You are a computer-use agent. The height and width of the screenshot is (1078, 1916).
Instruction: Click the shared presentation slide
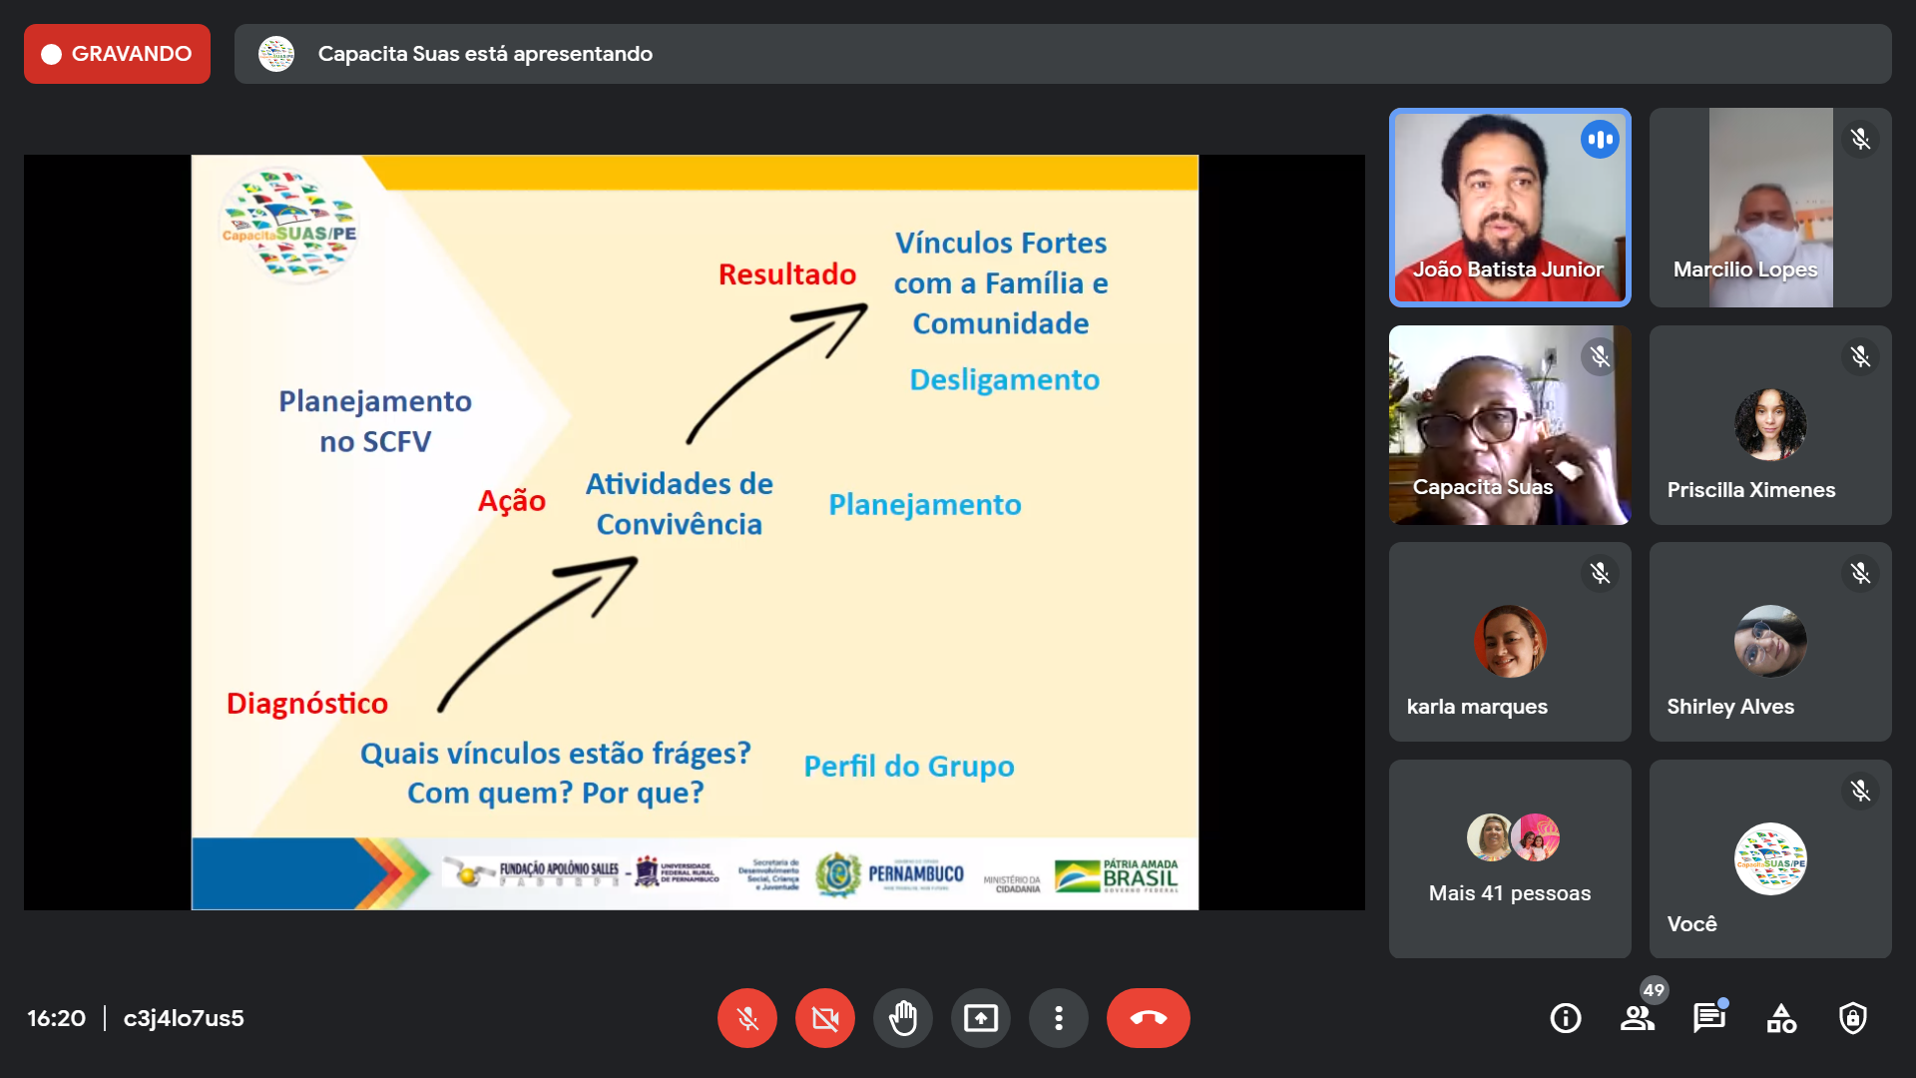click(695, 531)
